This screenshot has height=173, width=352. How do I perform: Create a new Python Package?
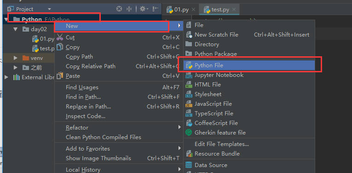pyautogui.click(x=249, y=54)
